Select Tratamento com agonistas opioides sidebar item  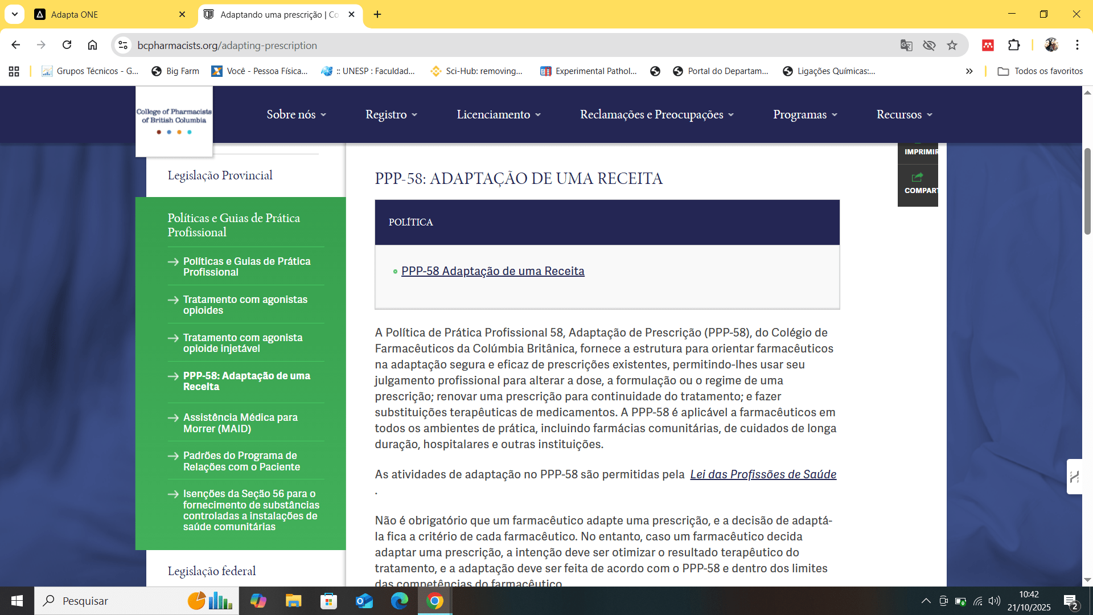click(x=245, y=305)
